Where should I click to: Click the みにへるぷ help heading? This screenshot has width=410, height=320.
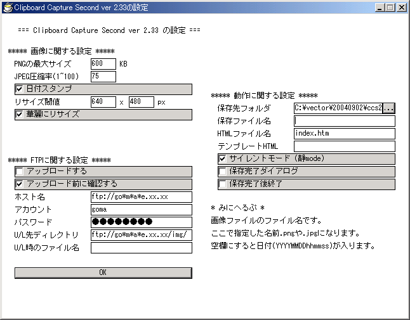tap(237, 208)
